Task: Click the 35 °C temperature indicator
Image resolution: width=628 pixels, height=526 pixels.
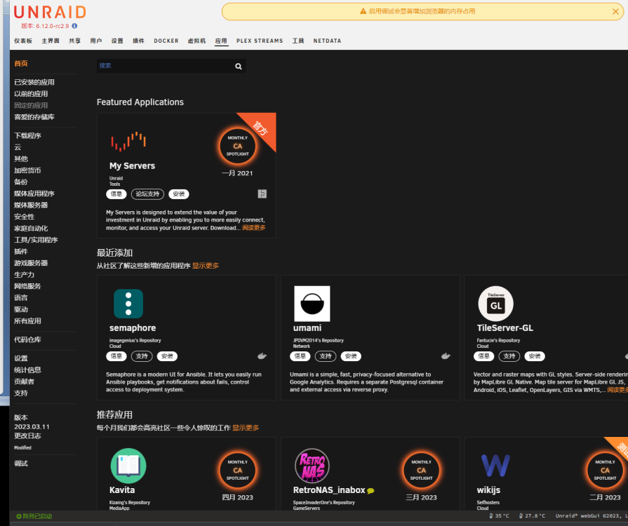Action: (499, 516)
